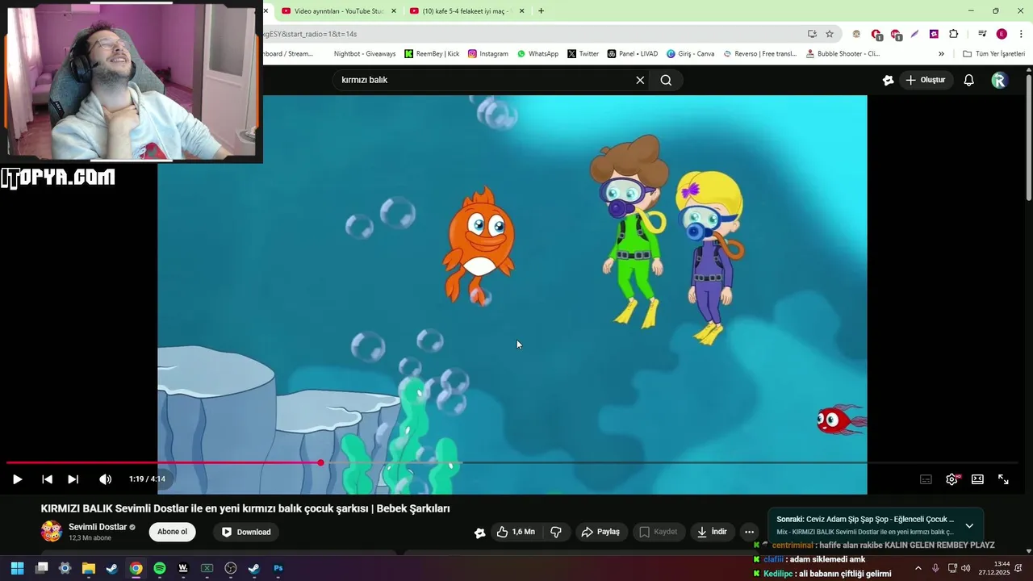Click the sparkle icon beside Oluştur

pyautogui.click(x=888, y=80)
